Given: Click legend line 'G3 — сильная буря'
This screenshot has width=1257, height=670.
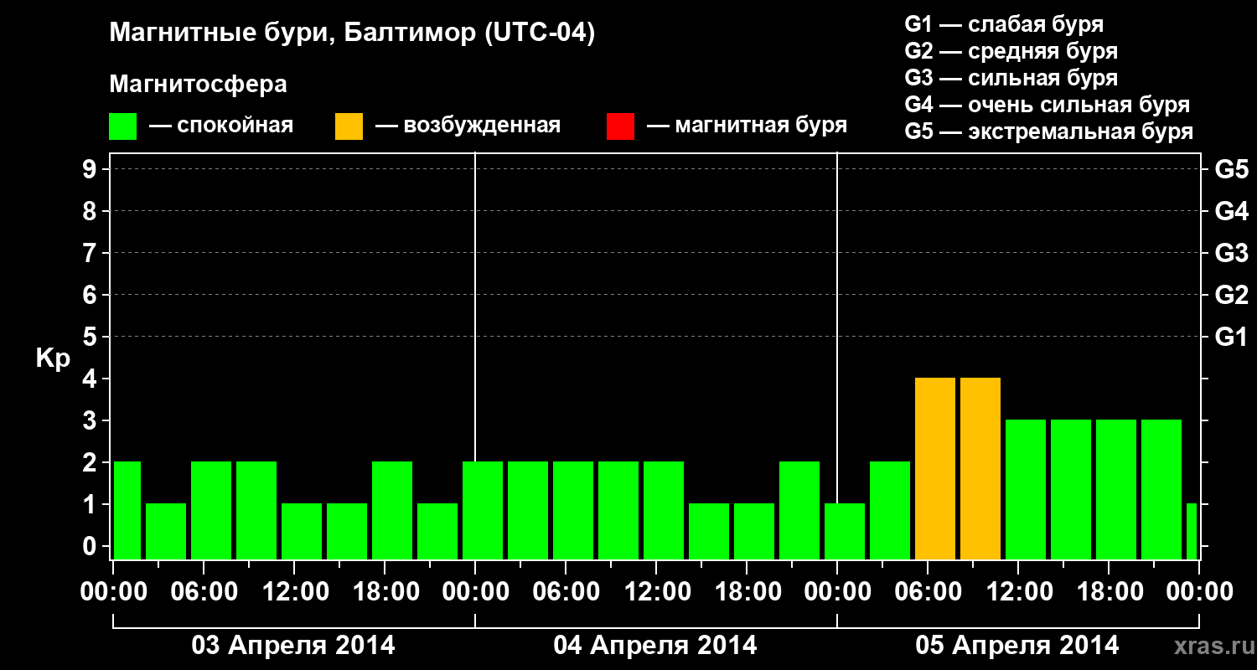Looking at the screenshot, I should pyautogui.click(x=1011, y=78).
